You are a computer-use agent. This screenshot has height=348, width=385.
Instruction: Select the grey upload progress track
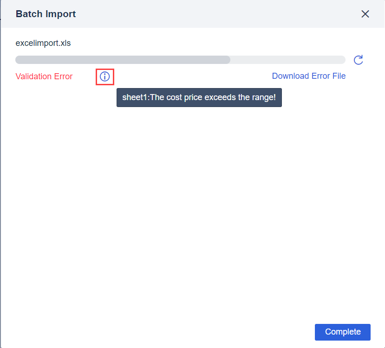(x=180, y=59)
